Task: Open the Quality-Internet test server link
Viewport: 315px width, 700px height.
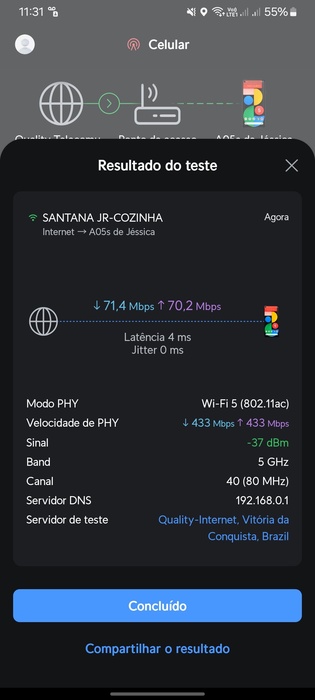Action: point(223,528)
